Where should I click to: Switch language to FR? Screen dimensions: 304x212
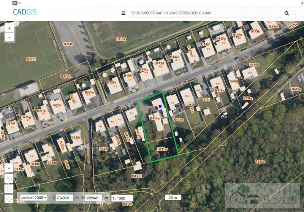click(x=20, y=3)
